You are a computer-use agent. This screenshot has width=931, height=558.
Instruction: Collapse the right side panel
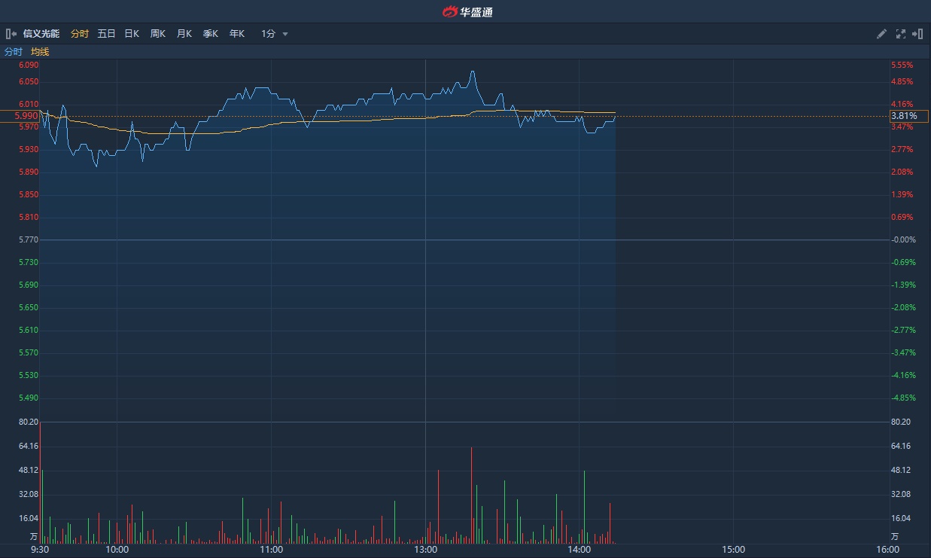(x=917, y=34)
